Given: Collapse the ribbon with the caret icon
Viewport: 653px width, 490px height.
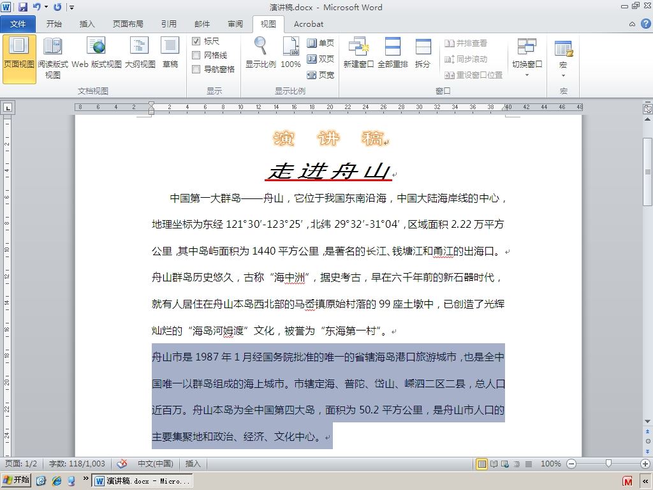Looking at the screenshot, I should tap(632, 24).
